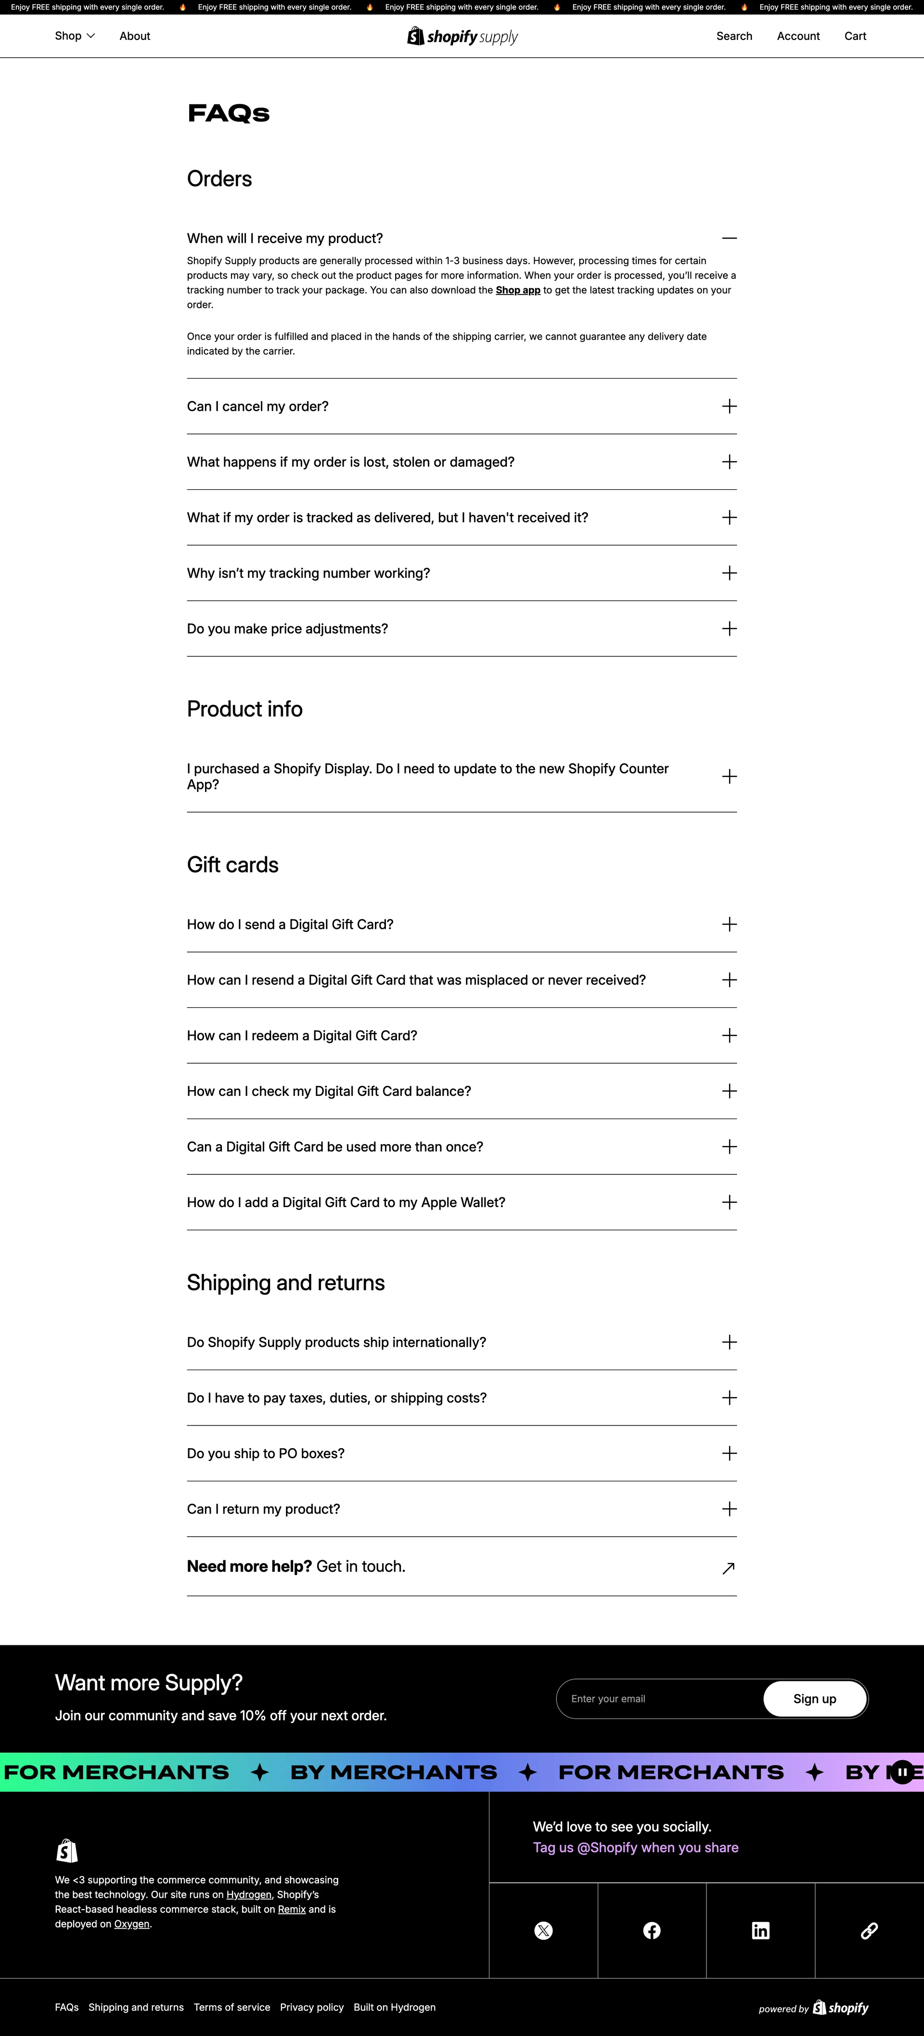Open the About menu item
Screen dimensions: 924x2036
pyautogui.click(x=134, y=37)
